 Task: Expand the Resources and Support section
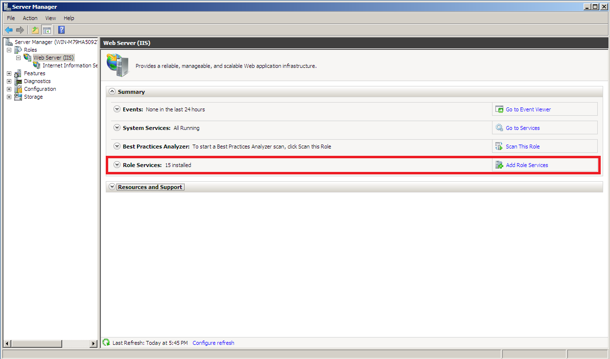[112, 187]
